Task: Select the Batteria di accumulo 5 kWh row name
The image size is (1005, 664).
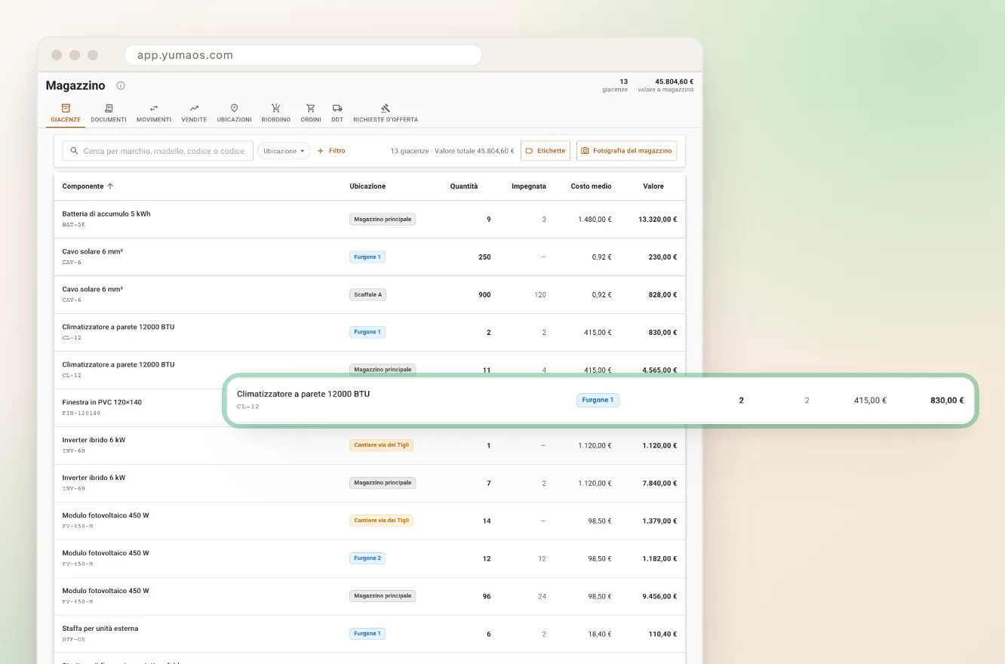Action: click(106, 214)
